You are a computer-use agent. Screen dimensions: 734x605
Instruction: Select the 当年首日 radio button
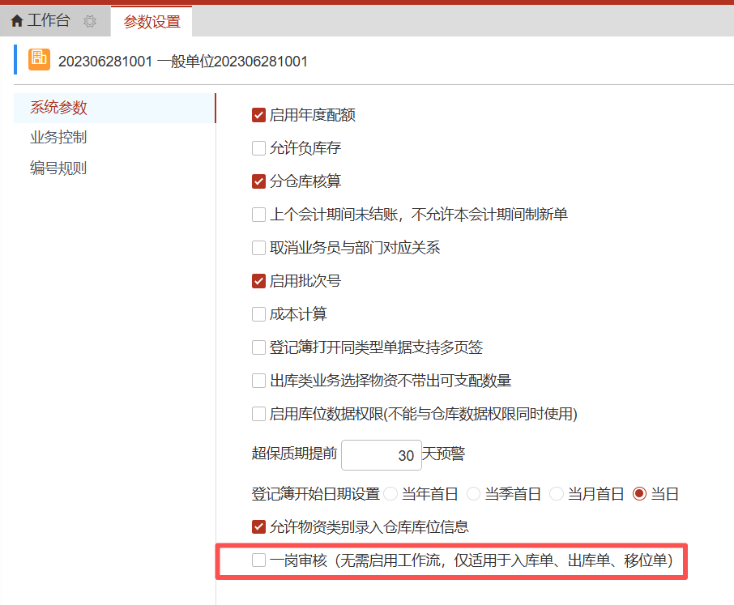(390, 494)
